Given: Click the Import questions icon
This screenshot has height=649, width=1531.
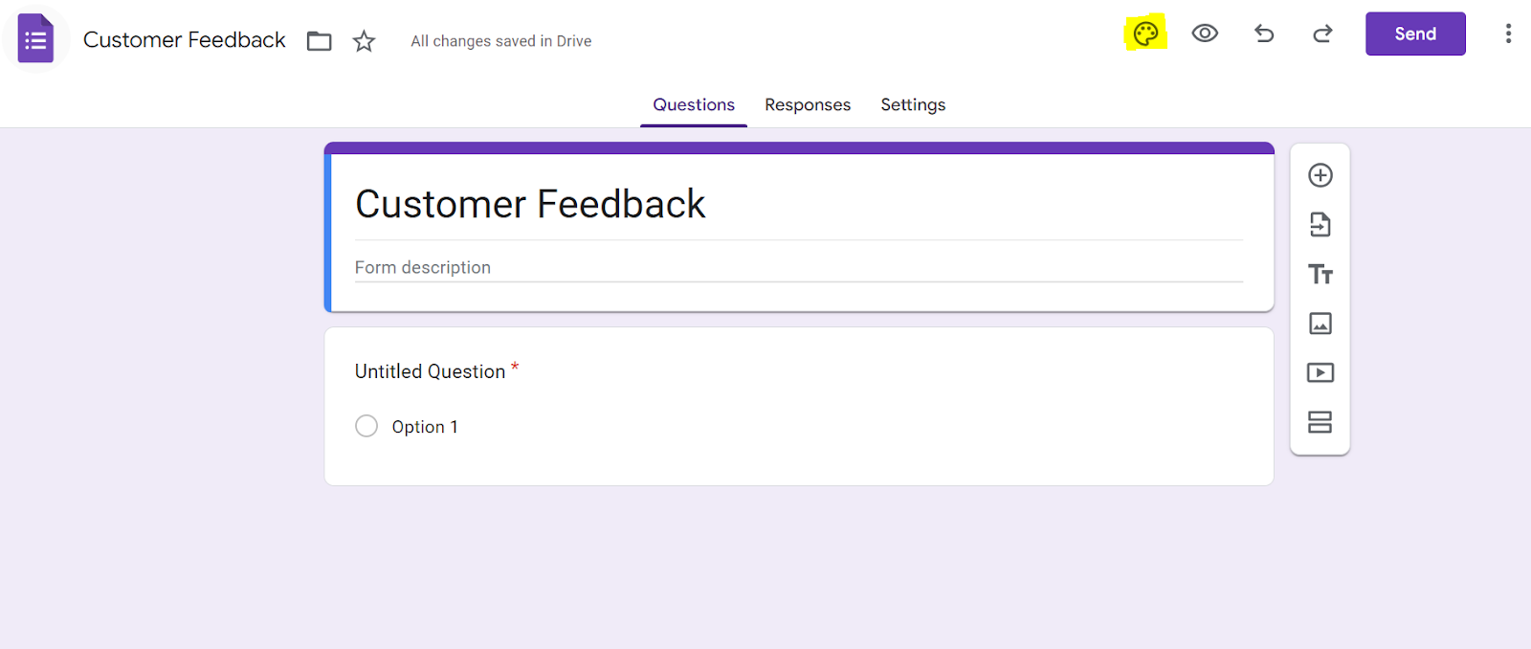Looking at the screenshot, I should pyautogui.click(x=1320, y=225).
